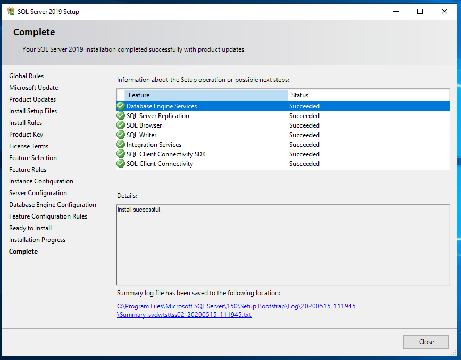Select the SQL Server Replication row
This screenshot has height=360, width=461.
[283, 115]
